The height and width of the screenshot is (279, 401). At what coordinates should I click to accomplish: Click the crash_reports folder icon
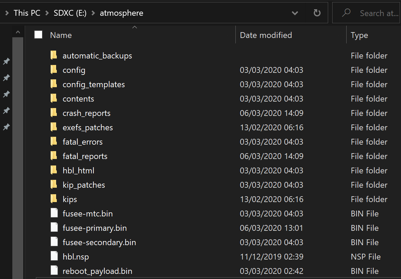(x=54, y=113)
